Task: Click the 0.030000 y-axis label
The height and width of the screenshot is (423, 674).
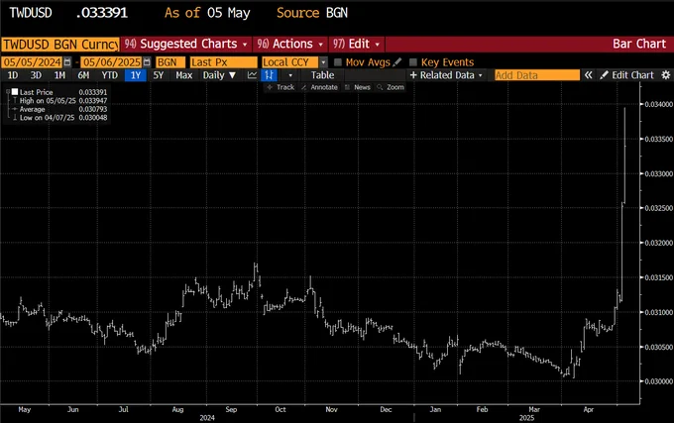Action: coord(658,381)
